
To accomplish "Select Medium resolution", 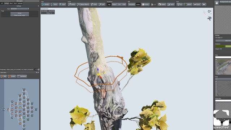I will point(114,4).
